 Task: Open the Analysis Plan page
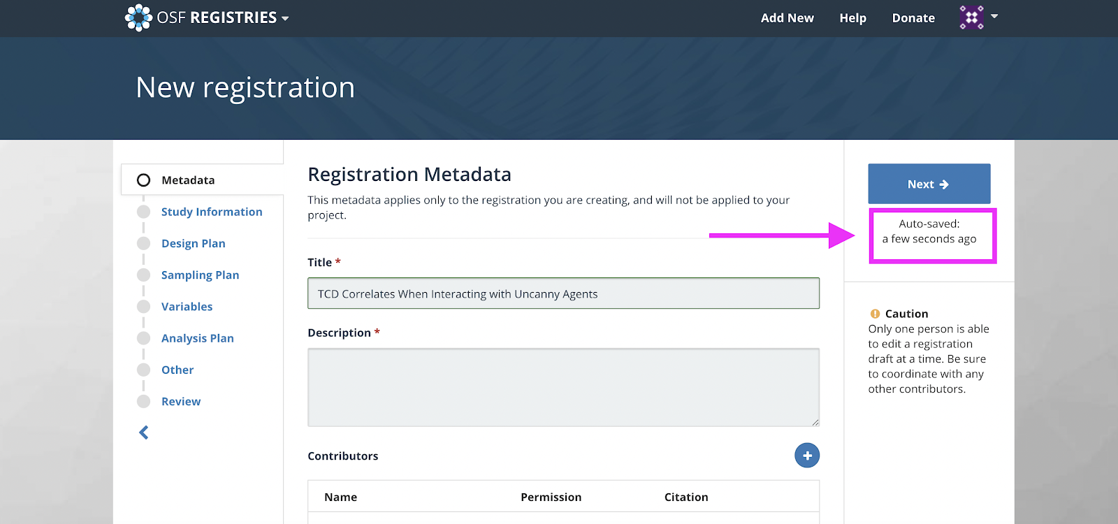click(x=197, y=338)
